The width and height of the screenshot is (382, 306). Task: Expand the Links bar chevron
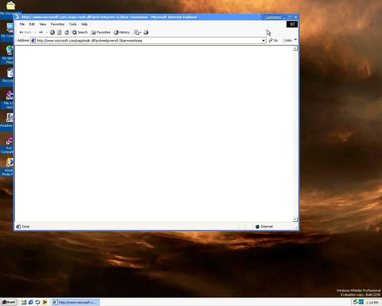click(x=295, y=39)
